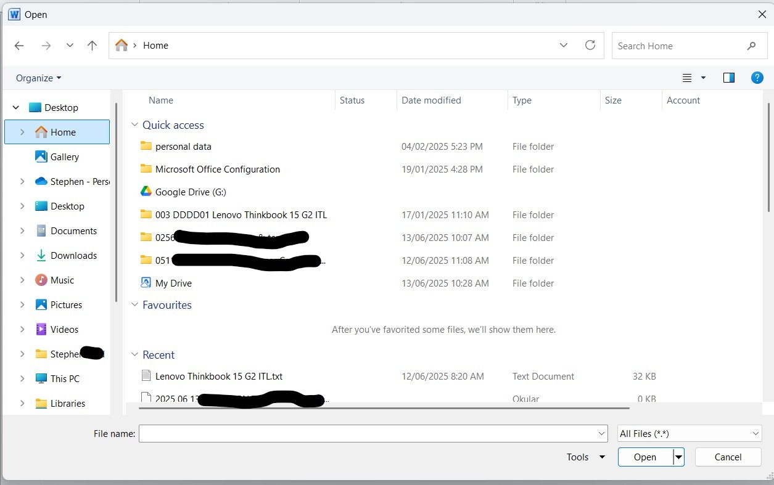Click the home icon in the address bar
Screen dimensions: 774x485
(121, 45)
